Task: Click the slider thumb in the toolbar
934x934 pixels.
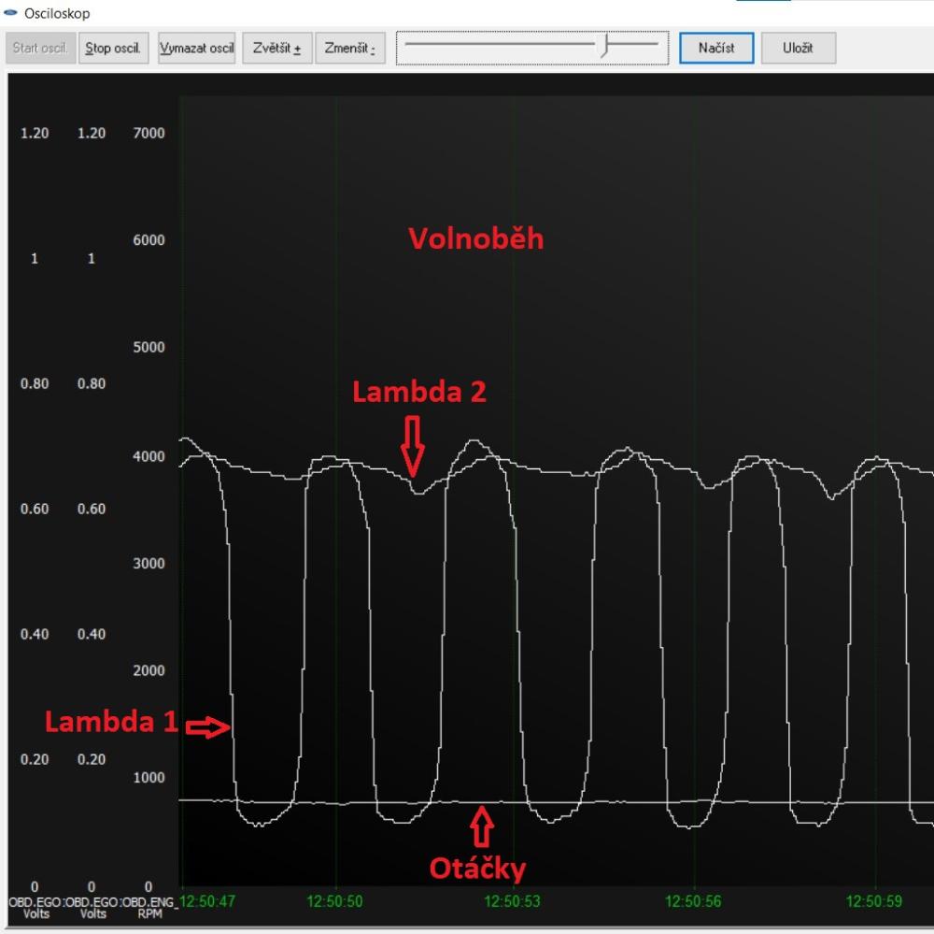Action: click(606, 45)
